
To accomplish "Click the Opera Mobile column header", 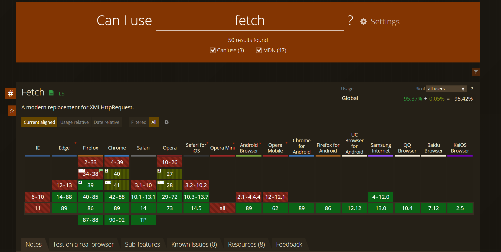I will [275, 148].
